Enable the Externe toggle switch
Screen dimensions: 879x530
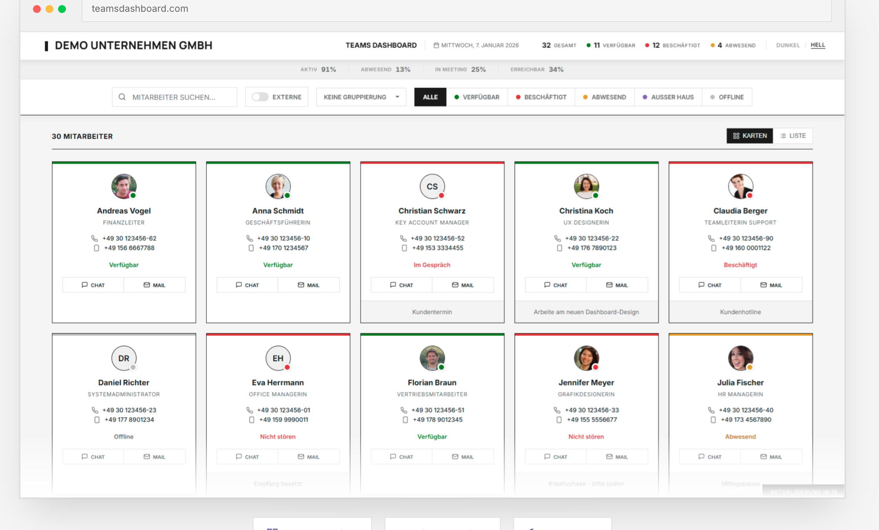tap(260, 97)
